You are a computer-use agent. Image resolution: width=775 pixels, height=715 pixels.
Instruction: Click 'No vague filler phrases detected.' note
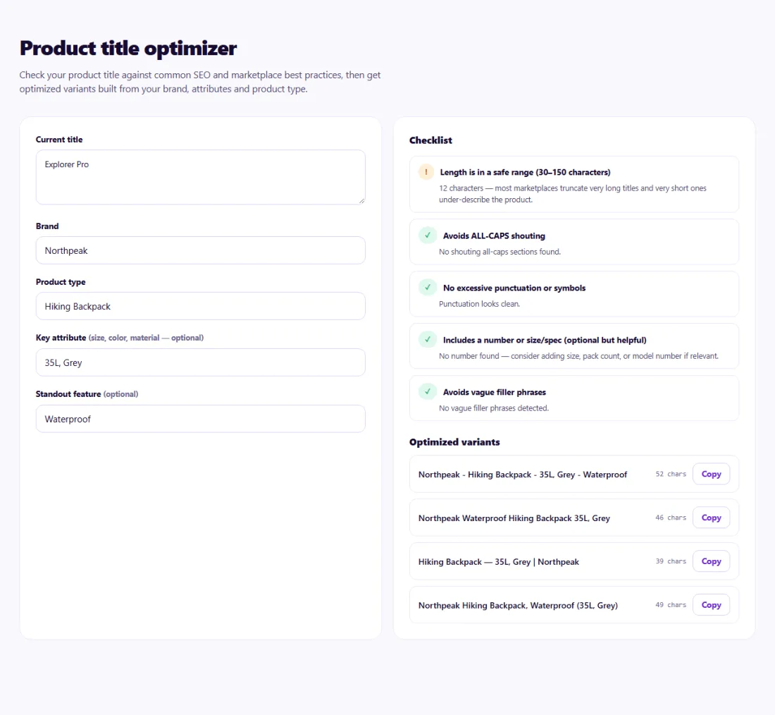[x=494, y=408]
